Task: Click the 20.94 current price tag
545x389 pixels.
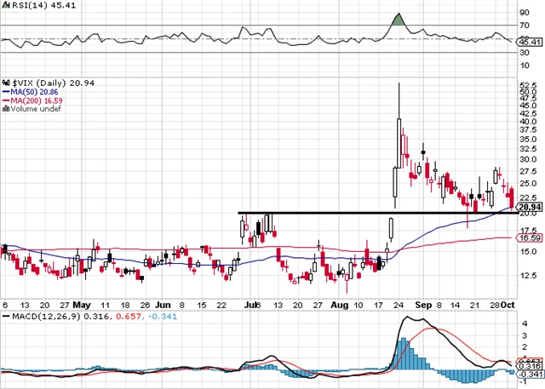Action: (530, 207)
